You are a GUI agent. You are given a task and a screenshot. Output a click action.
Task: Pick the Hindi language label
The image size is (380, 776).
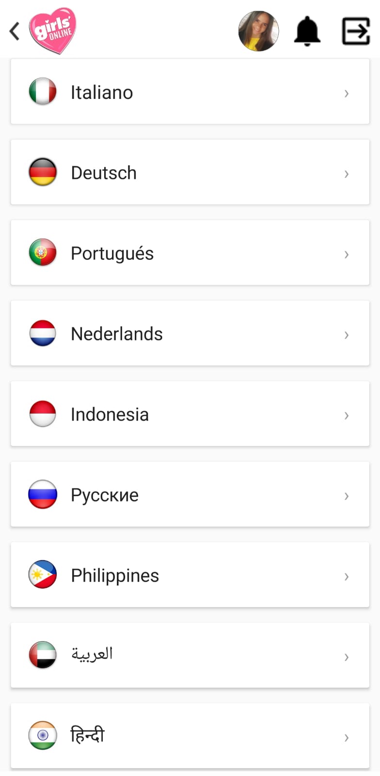pyautogui.click(x=88, y=735)
